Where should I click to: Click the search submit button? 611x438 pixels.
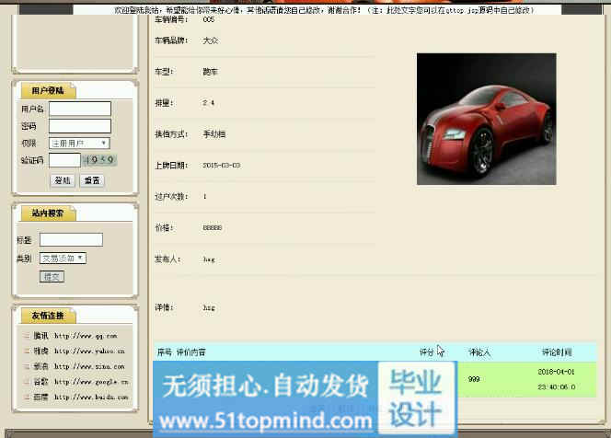(52, 276)
